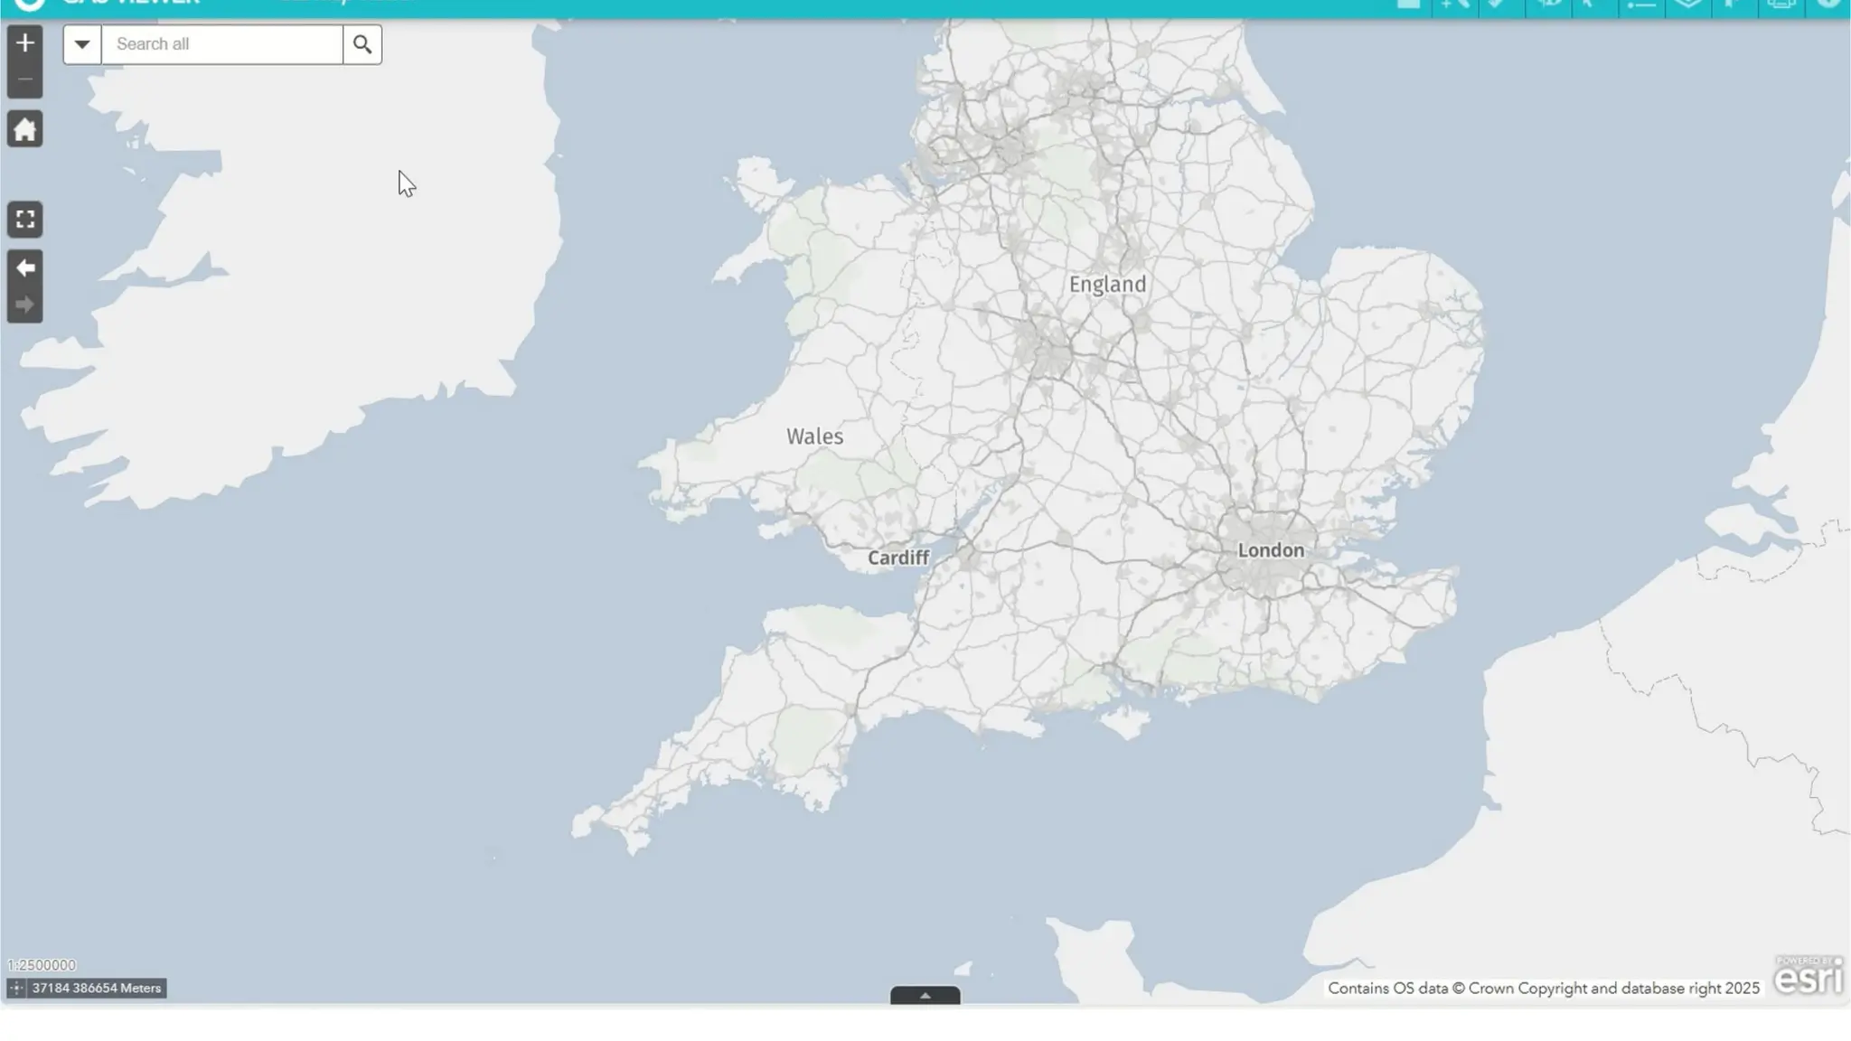This screenshot has height=1041, width=1851.
Task: Click the Search all input field
Action: 221,44
